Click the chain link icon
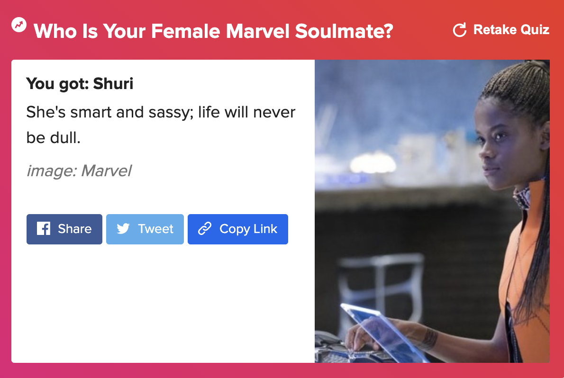The height and width of the screenshot is (378, 564). tap(205, 229)
